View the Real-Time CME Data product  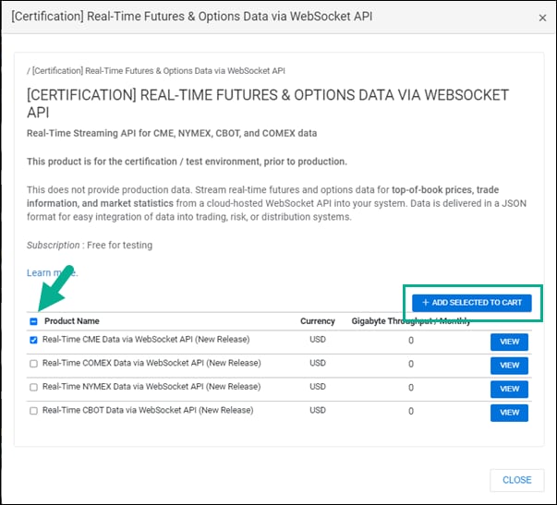(x=509, y=342)
